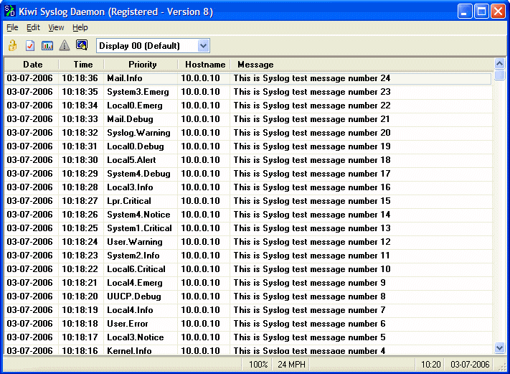This screenshot has height=374, width=510.
Task: Click the warning triangle toolbar icon
Action: coord(65,45)
